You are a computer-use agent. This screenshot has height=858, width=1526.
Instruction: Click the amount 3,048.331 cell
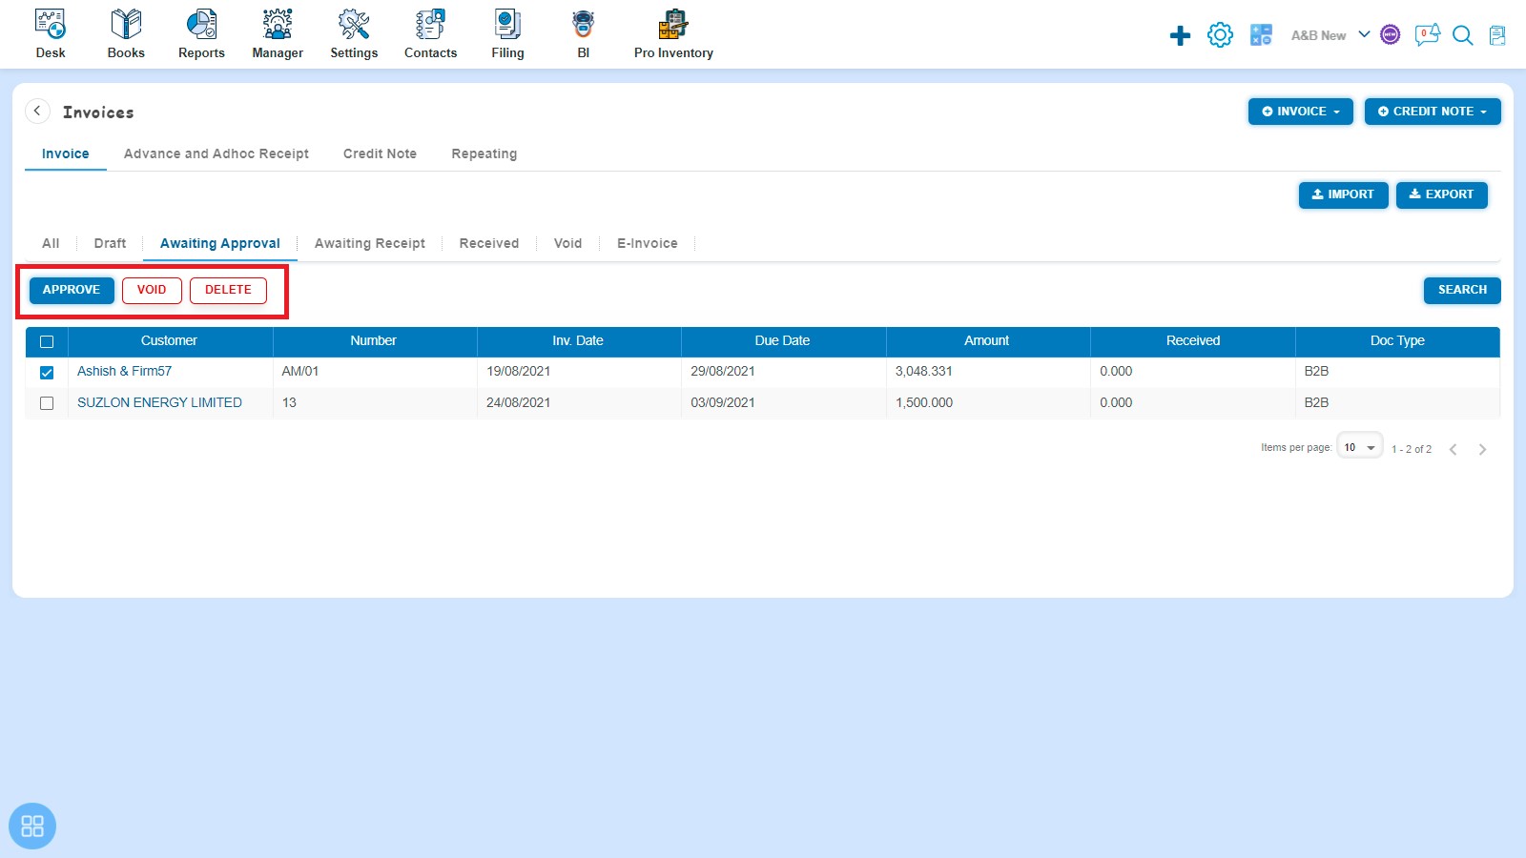[x=988, y=372]
